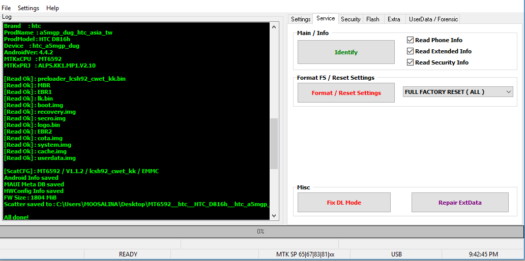Switch to the Security tab

(x=351, y=19)
